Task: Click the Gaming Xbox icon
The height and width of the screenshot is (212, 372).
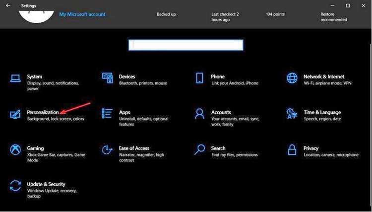Action: pos(15,150)
